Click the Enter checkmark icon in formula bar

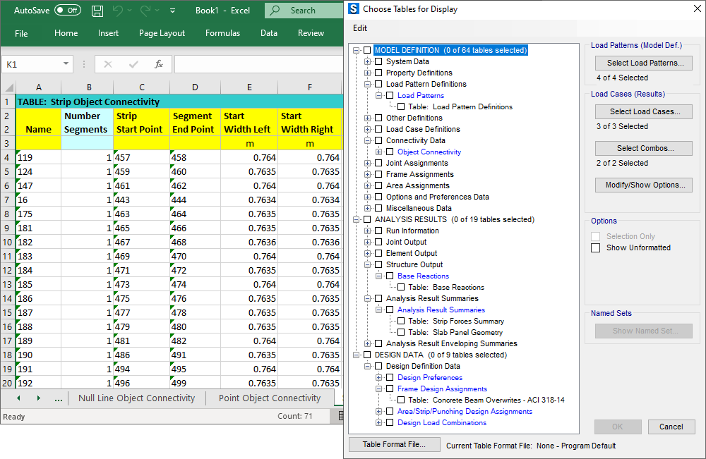(133, 64)
